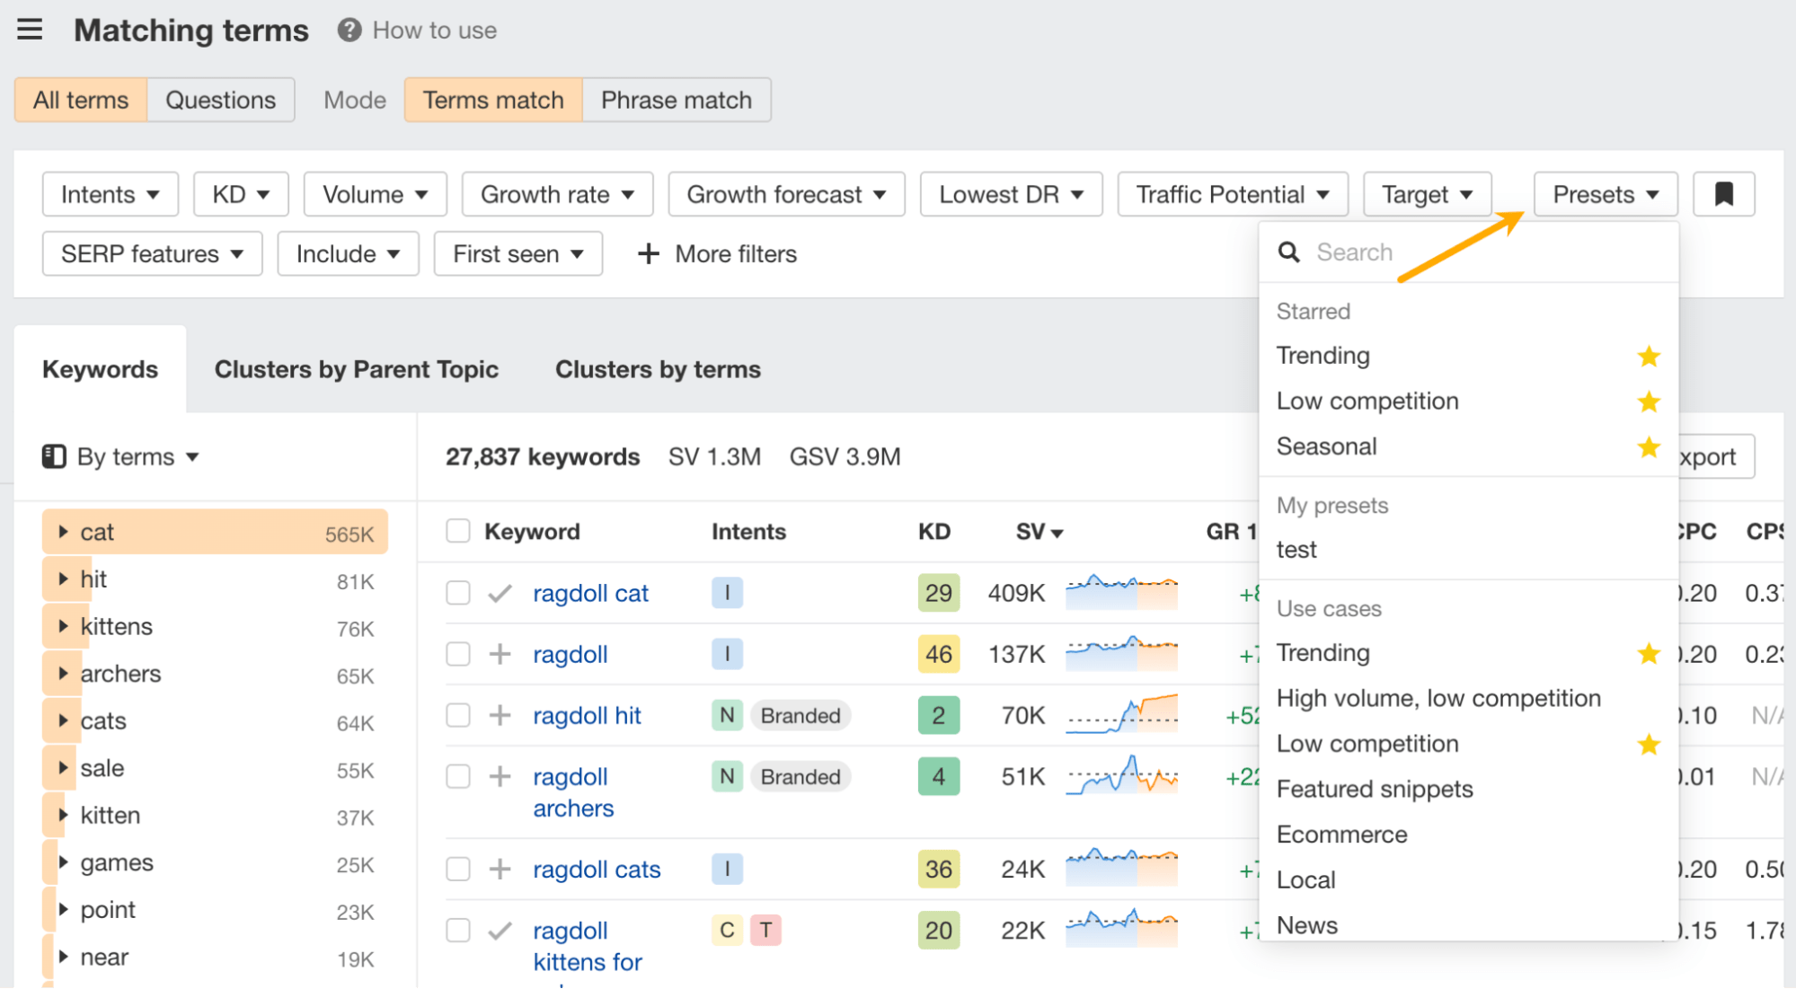This screenshot has height=989, width=1796.
Task: Unstar the Seasonal preset star
Action: (x=1648, y=447)
